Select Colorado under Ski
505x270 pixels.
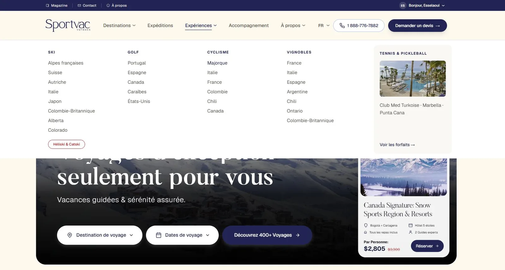click(58, 130)
